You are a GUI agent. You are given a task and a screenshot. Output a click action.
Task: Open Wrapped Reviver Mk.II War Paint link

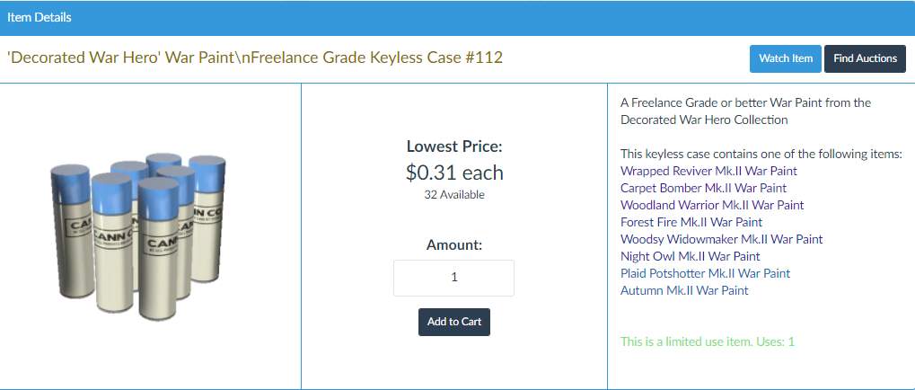(x=708, y=171)
